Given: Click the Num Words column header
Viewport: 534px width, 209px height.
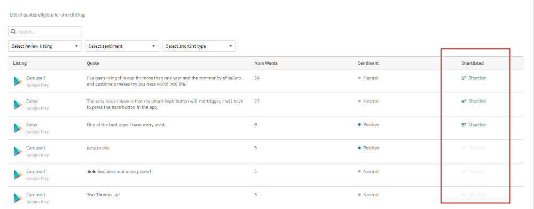Looking at the screenshot, I should point(265,63).
